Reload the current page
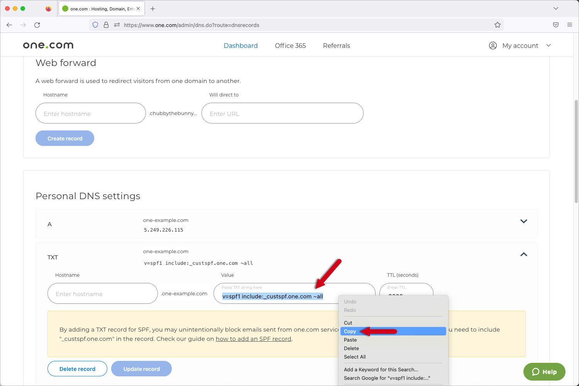 point(37,25)
